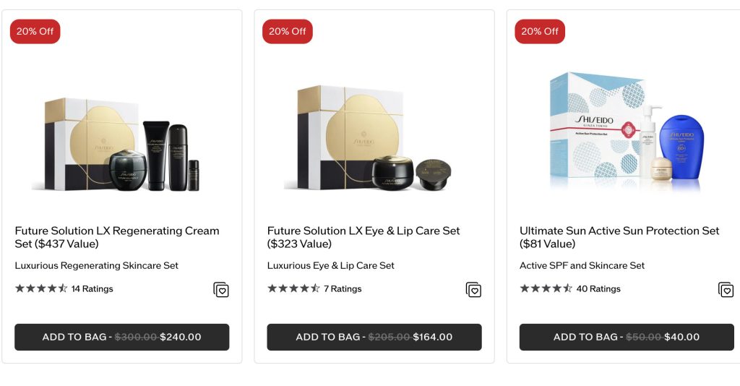Add Eye & Lip Care Set to wishlist

[x=473, y=290]
